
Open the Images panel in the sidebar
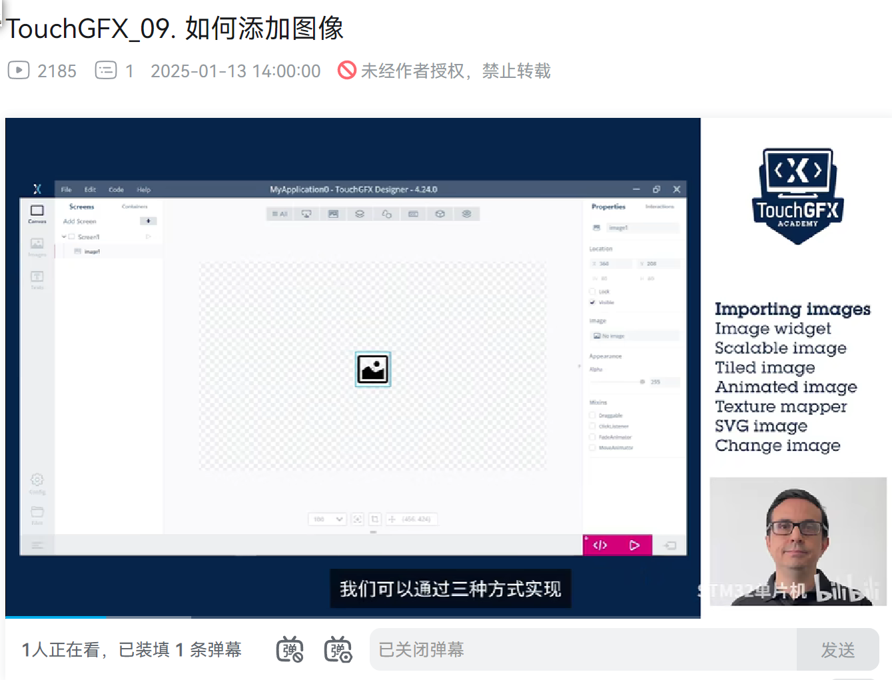click(37, 246)
